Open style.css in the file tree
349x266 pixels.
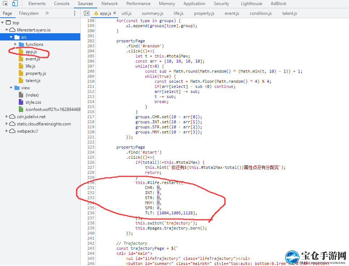[x=33, y=102]
